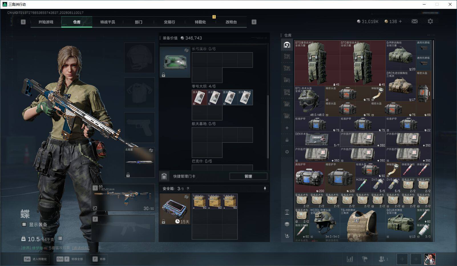Click the second add teammate plus slot

click(416, 259)
